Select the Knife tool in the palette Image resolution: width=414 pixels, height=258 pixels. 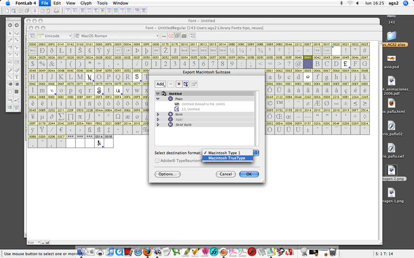[10, 40]
